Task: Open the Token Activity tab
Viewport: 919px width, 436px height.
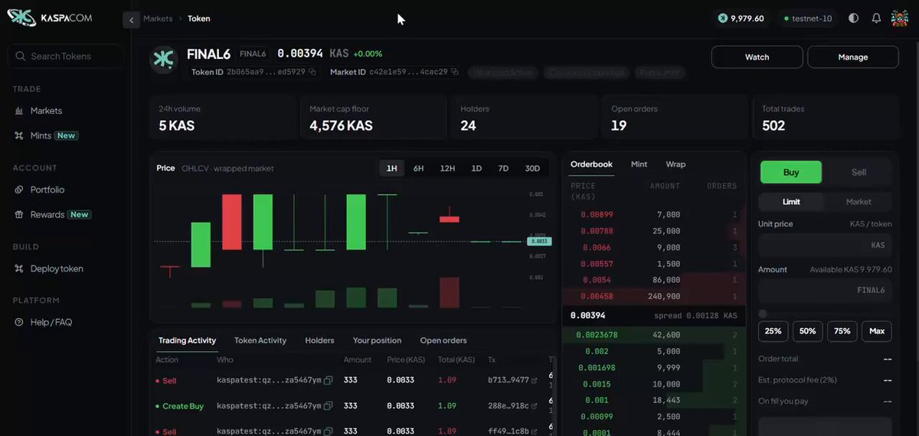Action: tap(260, 340)
